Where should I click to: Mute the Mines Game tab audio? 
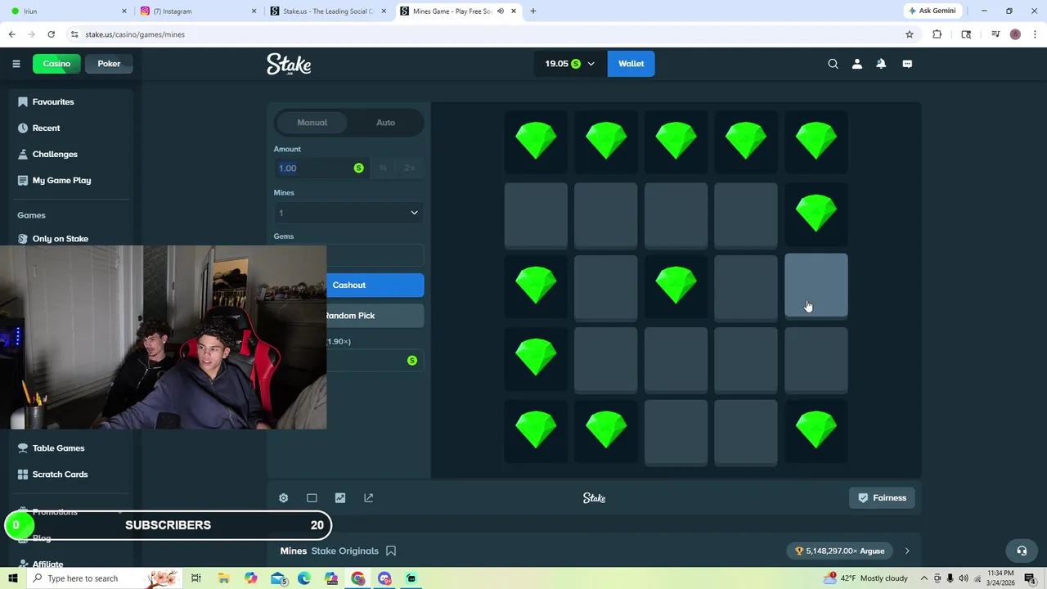[501, 11]
